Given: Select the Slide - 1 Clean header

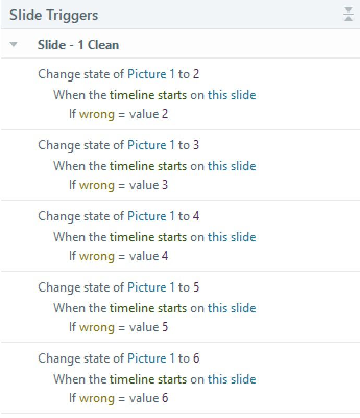Looking at the screenshot, I should click(x=78, y=44).
